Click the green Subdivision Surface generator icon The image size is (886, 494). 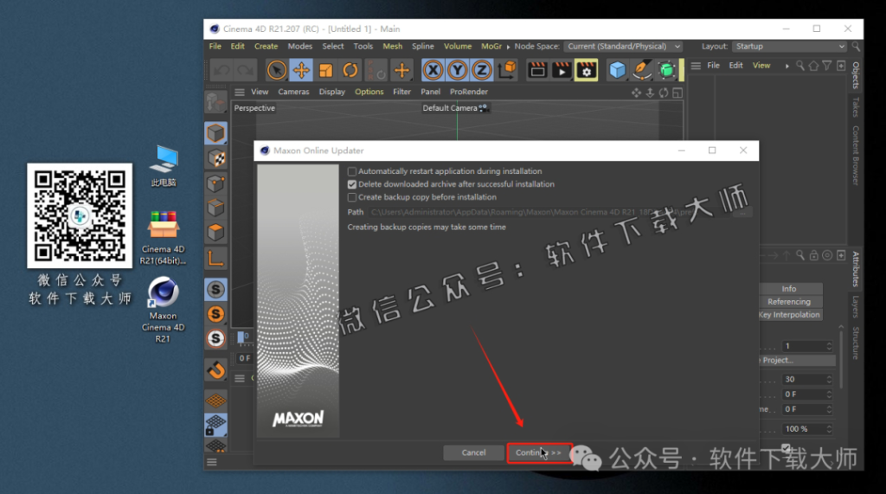[x=667, y=70]
